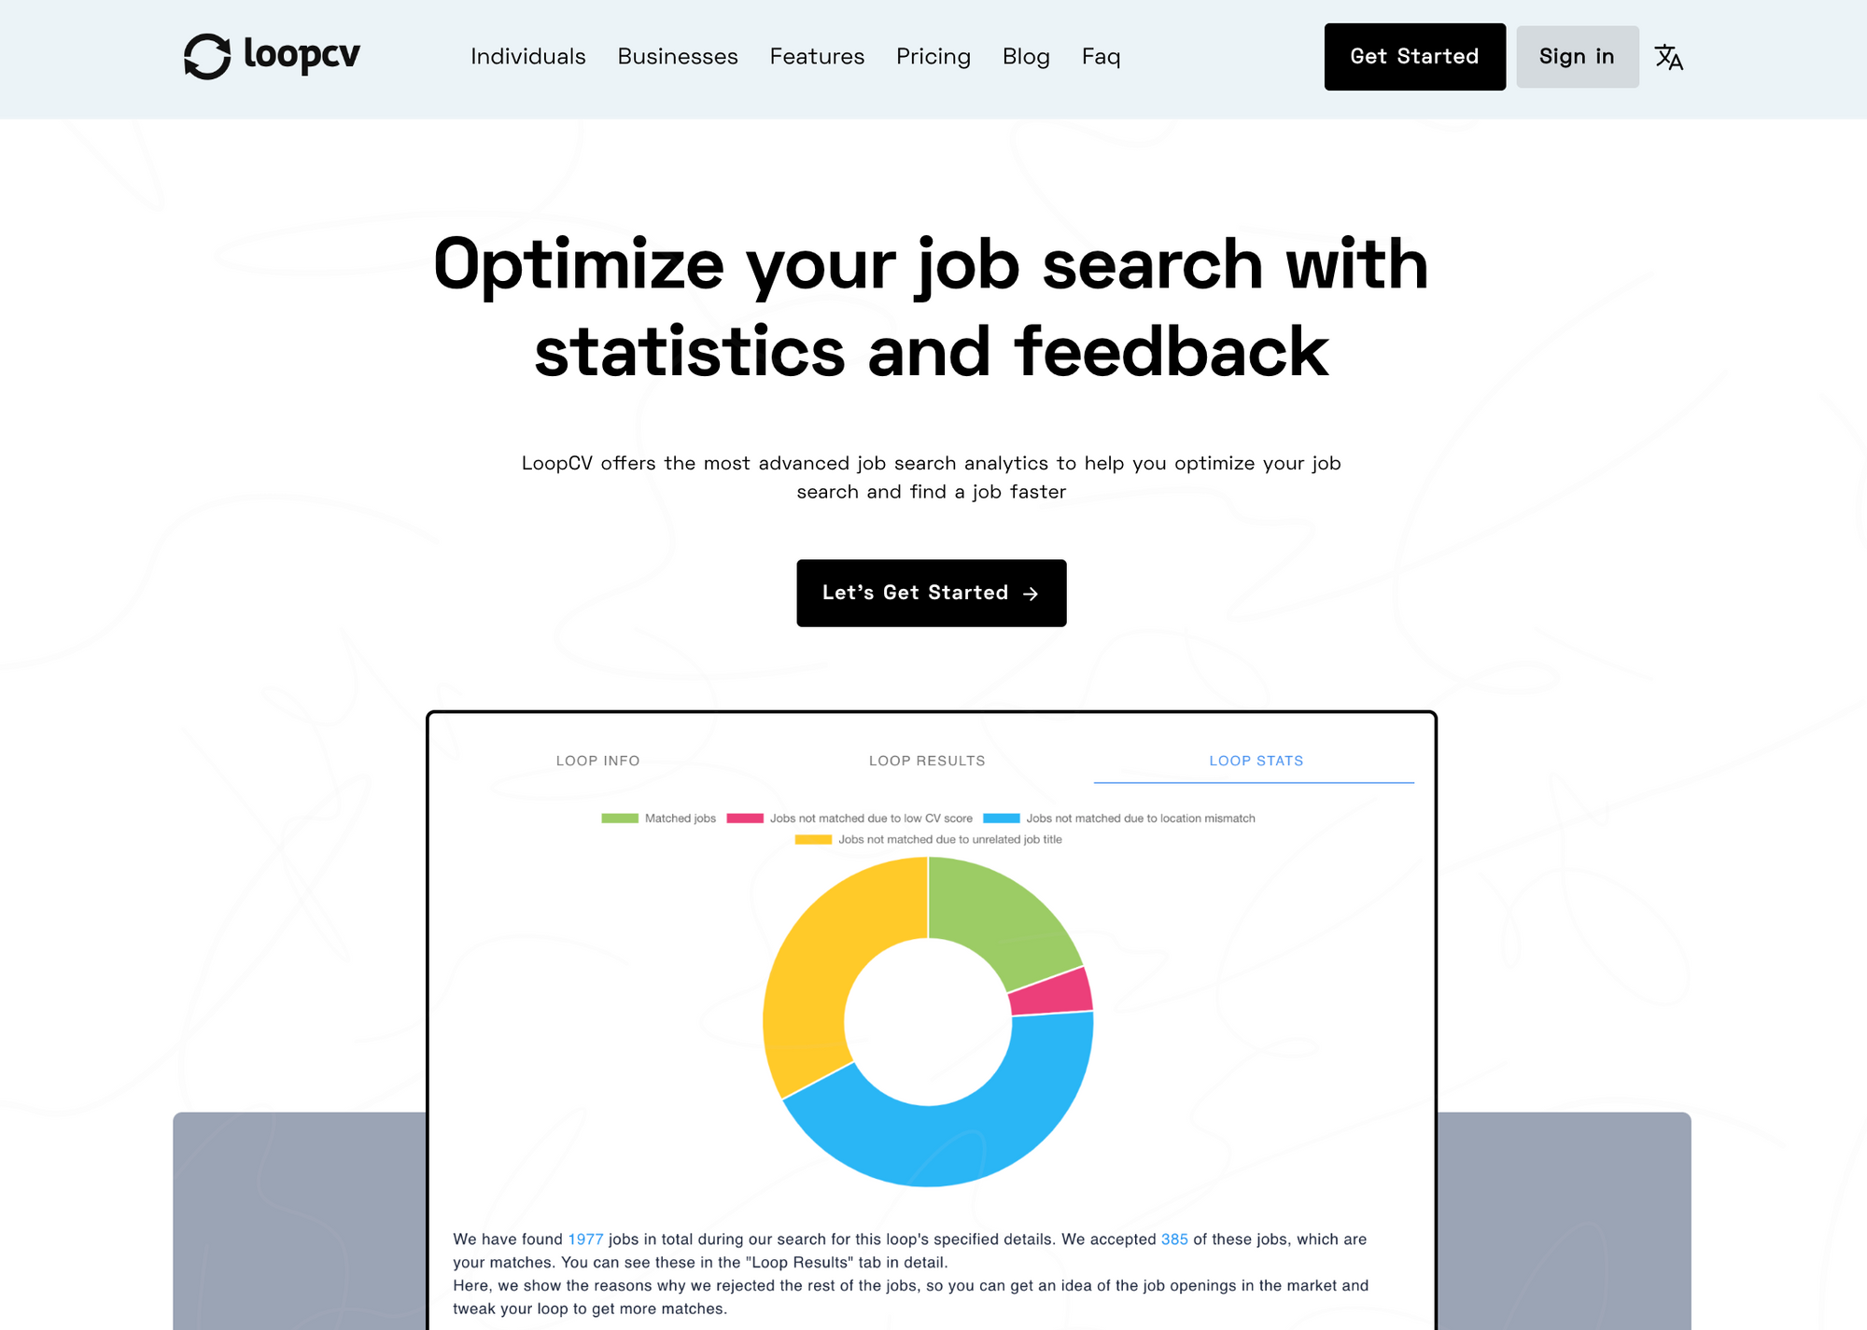1867x1330 pixels.
Task: Select the LOOP RESULTS tab
Action: click(927, 762)
